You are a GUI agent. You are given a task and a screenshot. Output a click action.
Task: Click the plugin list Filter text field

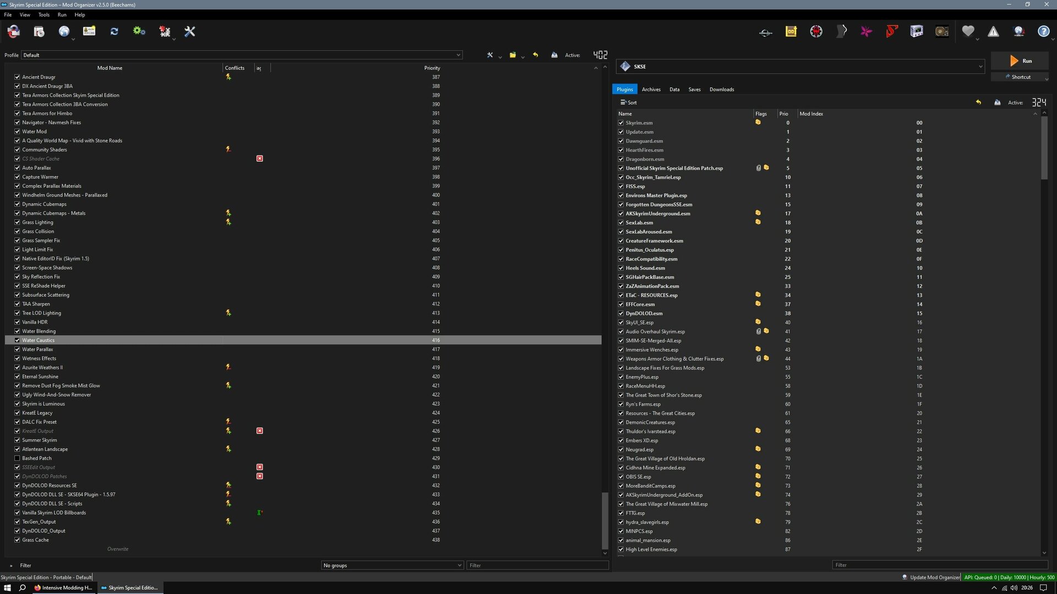pyautogui.click(x=940, y=565)
